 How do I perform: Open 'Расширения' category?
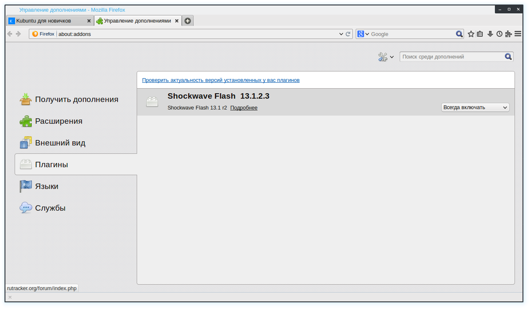[75, 121]
